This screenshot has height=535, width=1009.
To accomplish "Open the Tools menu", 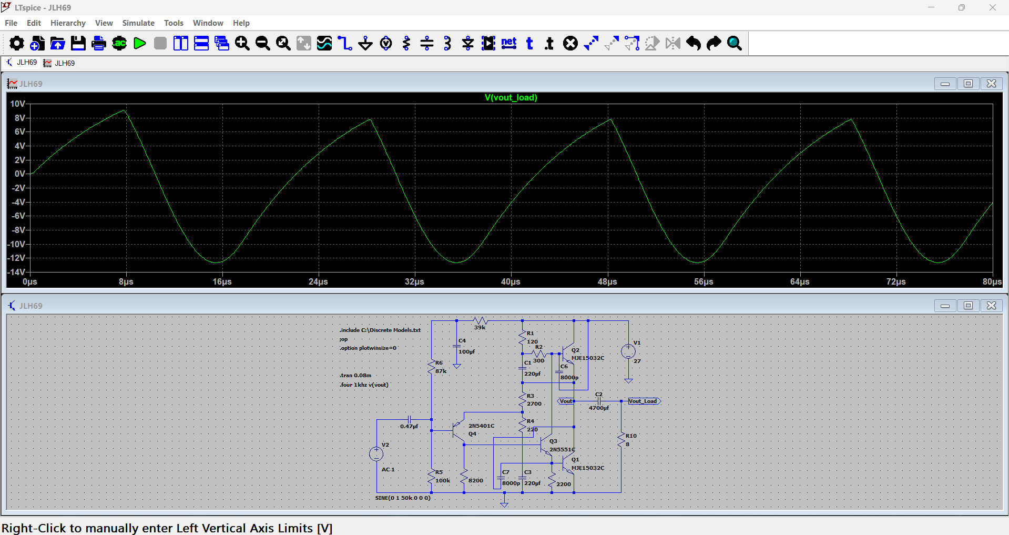I will click(x=174, y=23).
